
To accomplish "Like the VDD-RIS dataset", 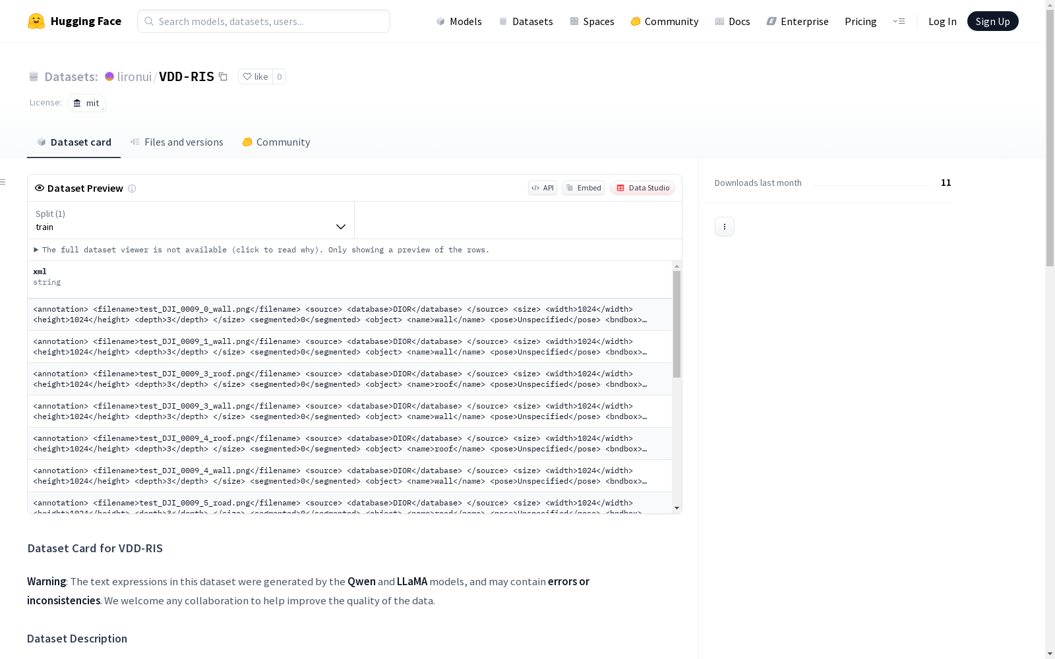I will click(255, 76).
